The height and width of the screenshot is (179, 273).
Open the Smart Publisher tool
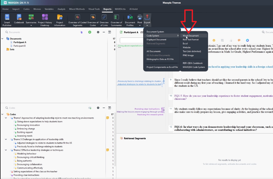tap(7, 20)
